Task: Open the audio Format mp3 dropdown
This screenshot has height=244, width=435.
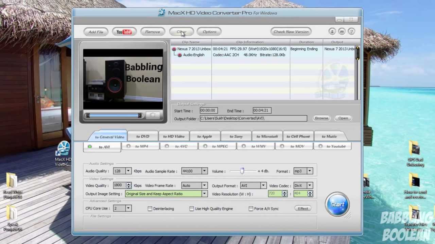Action: (310, 171)
